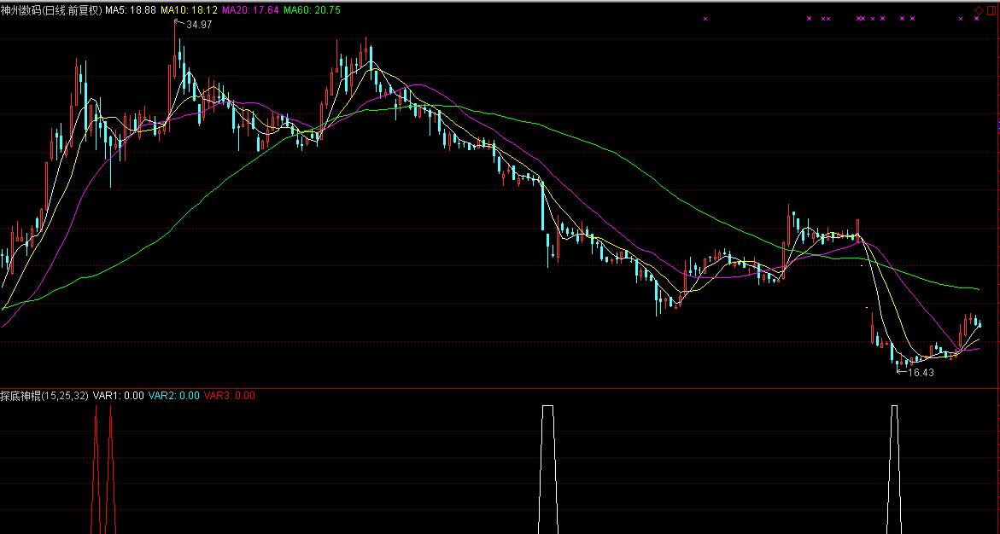Click the cyan VAR2: 0.00 value
Viewport: 1000px width, 534px height.
[x=174, y=396]
